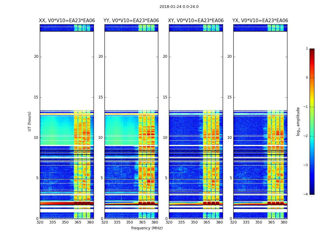This screenshot has height=243, width=319.
Task: Click the 320 MHz tick under XY panel
Action: [x=169, y=222]
